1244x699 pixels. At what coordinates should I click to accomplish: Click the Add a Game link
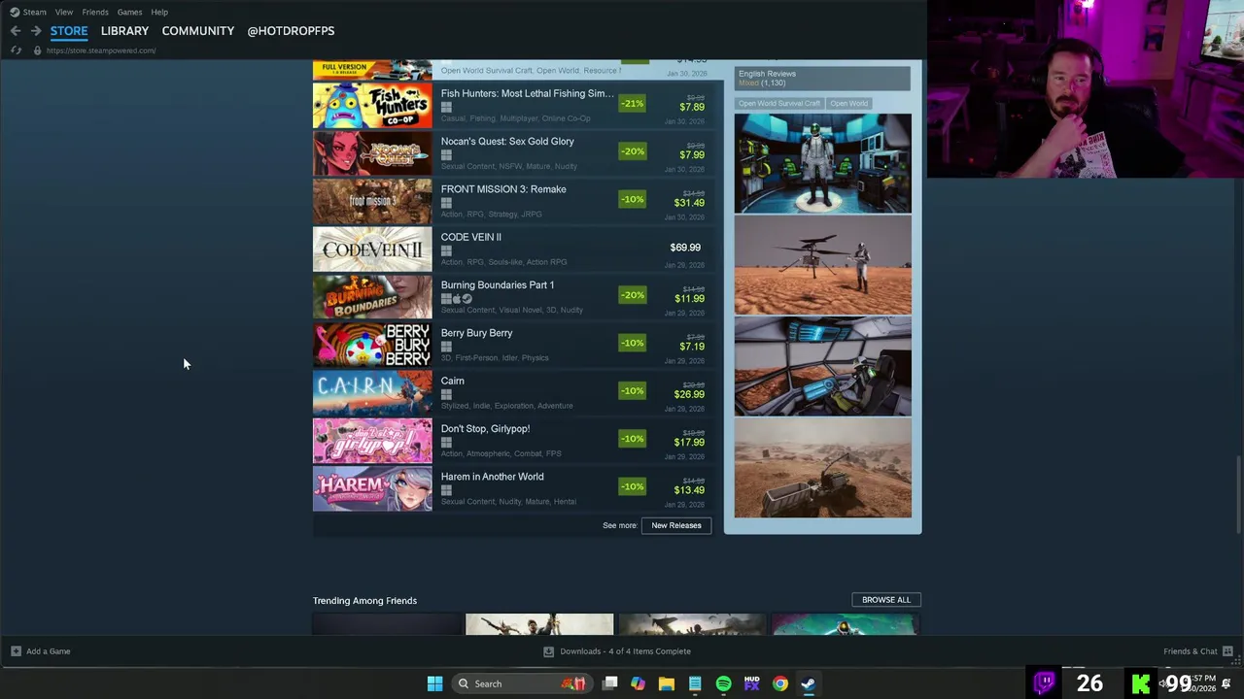[x=49, y=651]
